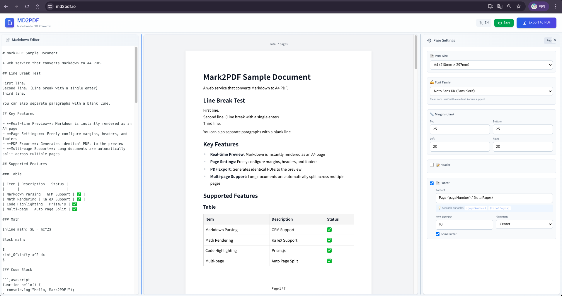Click the Page Settings gear icon

(429, 41)
